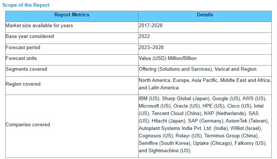Select IBM (US) in the companies list
277x159 pixels.
pyautogui.click(x=149, y=99)
